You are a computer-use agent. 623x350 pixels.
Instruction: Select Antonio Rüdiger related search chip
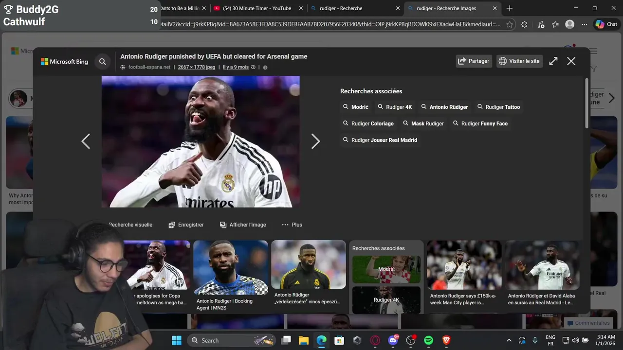[x=444, y=107]
